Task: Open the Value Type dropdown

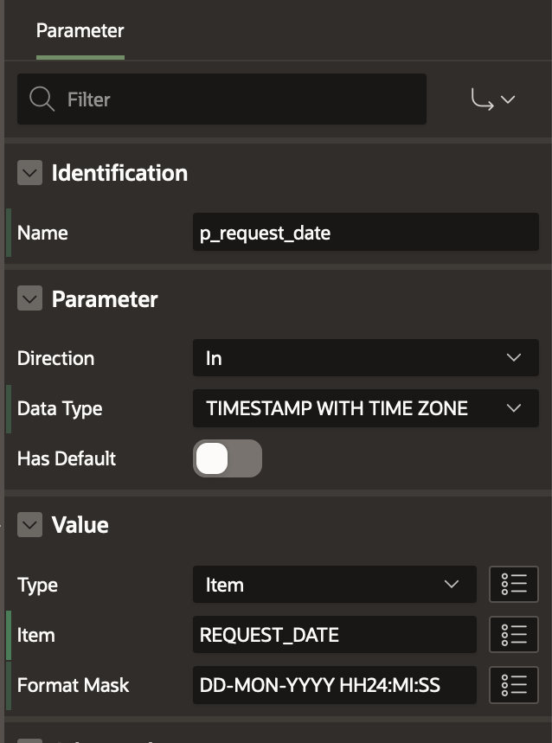Action: [x=334, y=585]
